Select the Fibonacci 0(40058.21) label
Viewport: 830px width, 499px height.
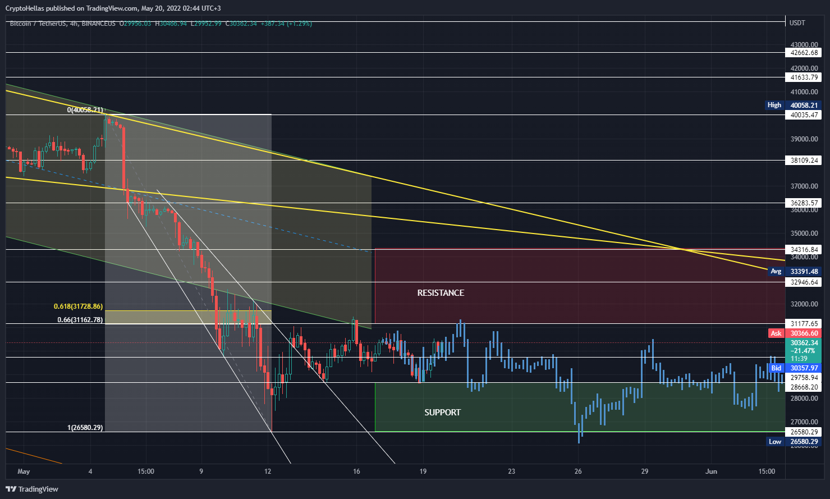tap(85, 110)
